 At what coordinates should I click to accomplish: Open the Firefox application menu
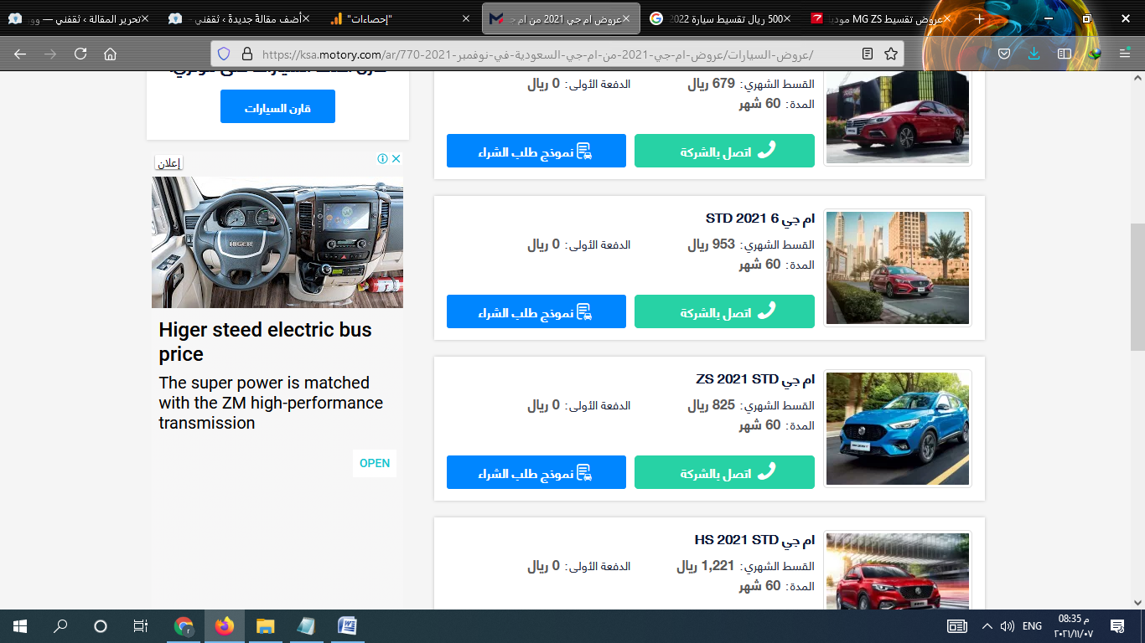tap(1125, 54)
